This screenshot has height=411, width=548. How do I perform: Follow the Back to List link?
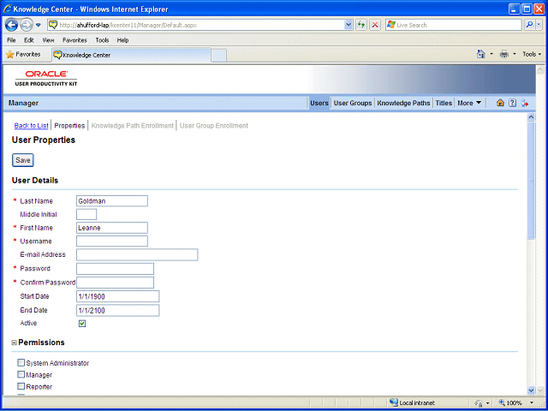coord(31,126)
